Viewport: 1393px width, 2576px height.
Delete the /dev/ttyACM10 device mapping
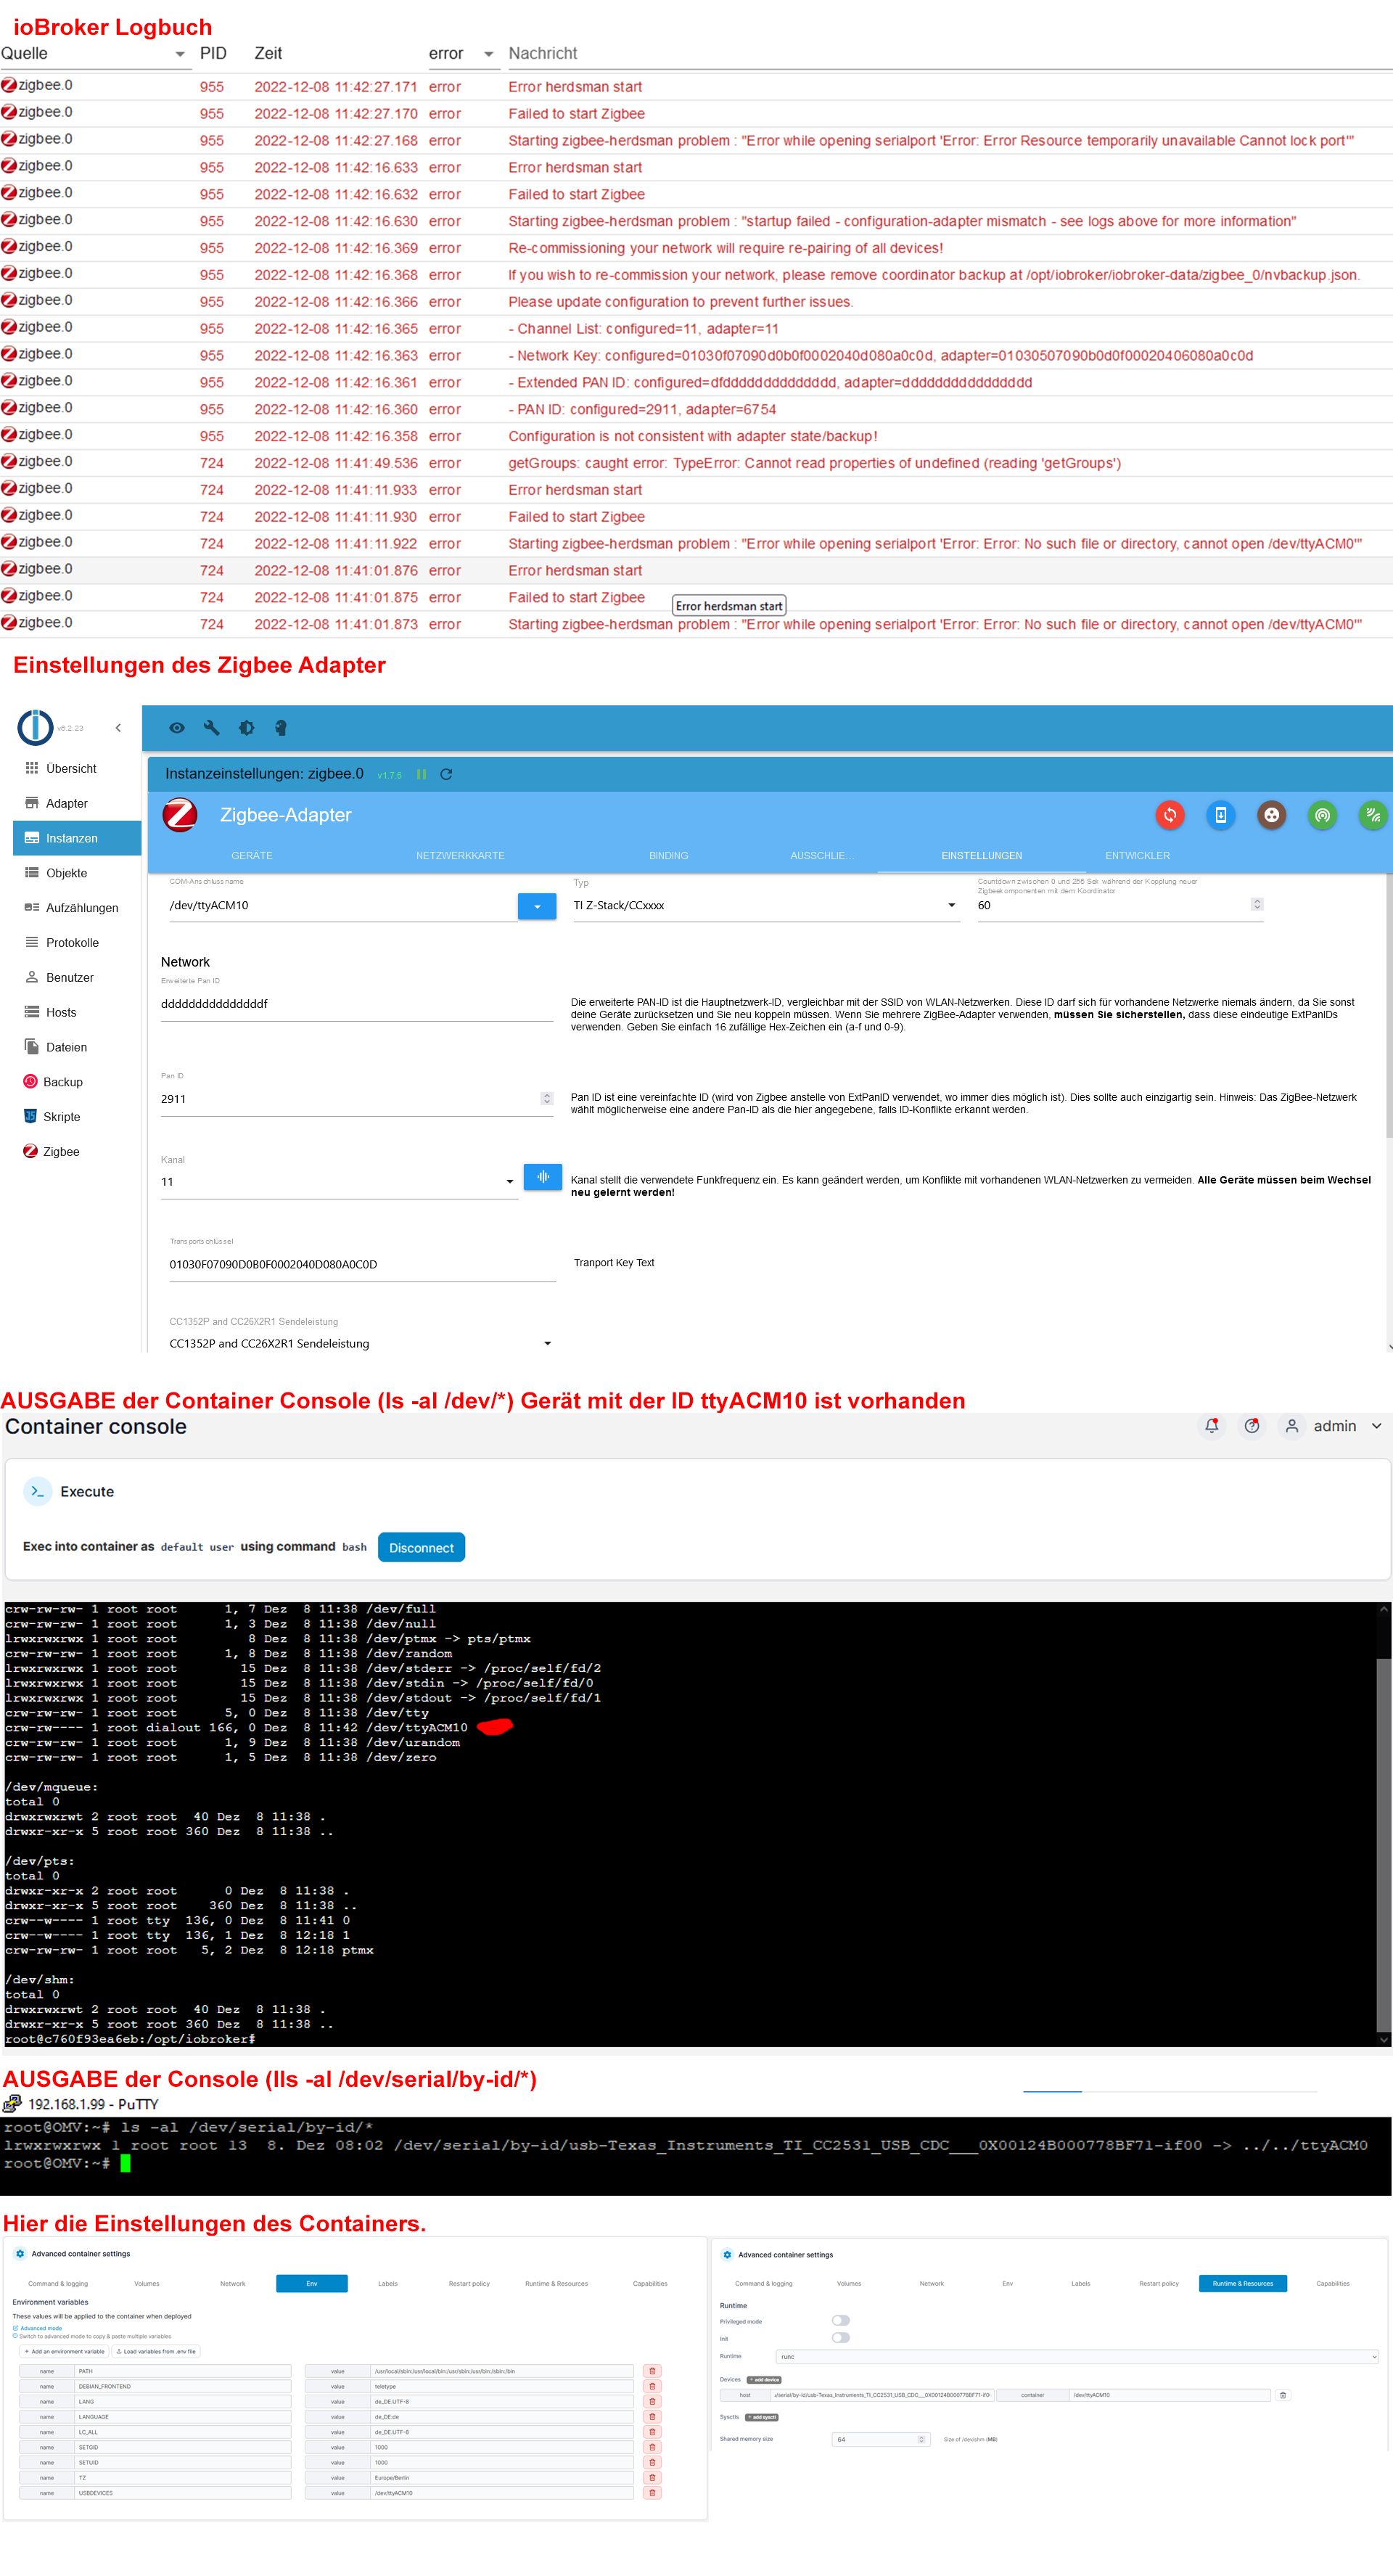pyautogui.click(x=1283, y=2395)
